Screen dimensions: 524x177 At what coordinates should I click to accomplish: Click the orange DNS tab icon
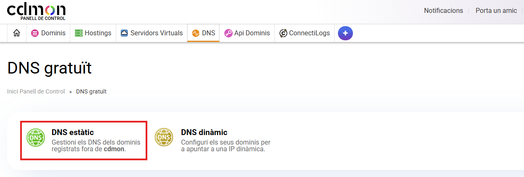pos(196,33)
